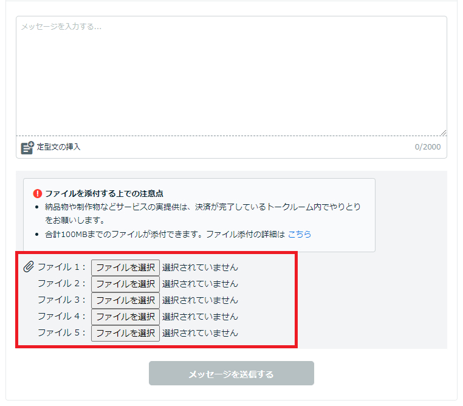
Task: Click the ファイルを添付する上での注意点 heading
Action: 105,194
